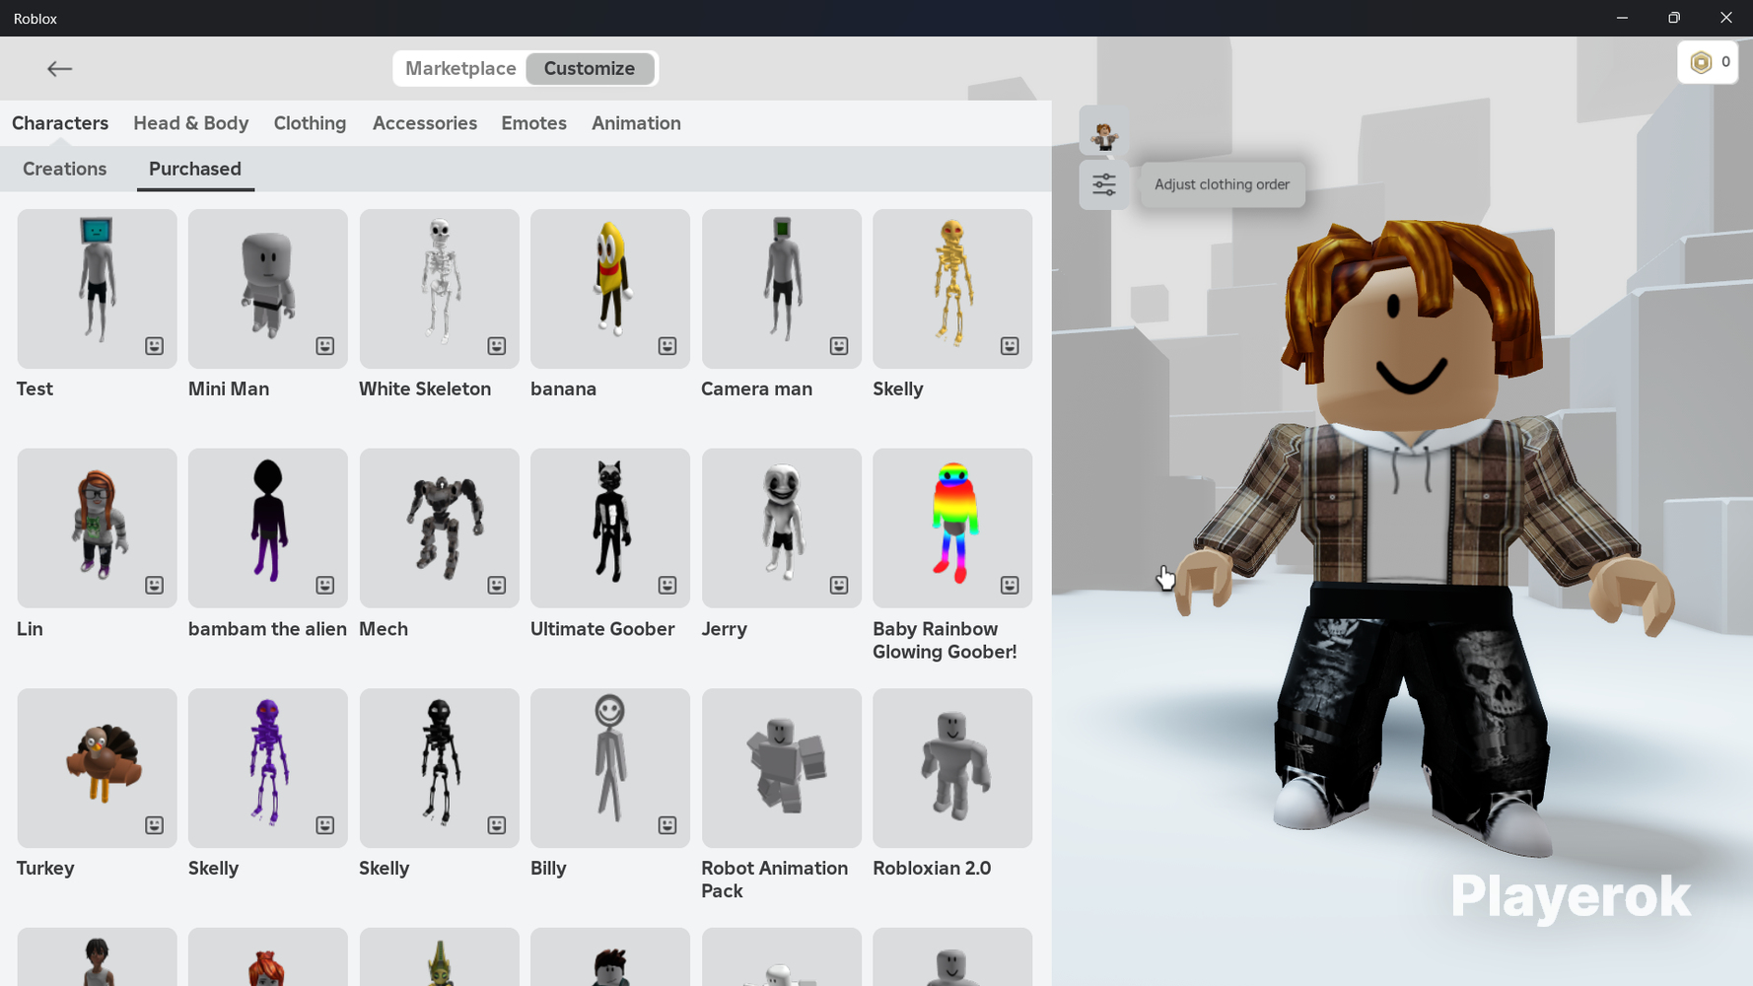Screen dimensions: 1753x986
Task: Click the "White Skeleton" name label
Action: [425, 389]
